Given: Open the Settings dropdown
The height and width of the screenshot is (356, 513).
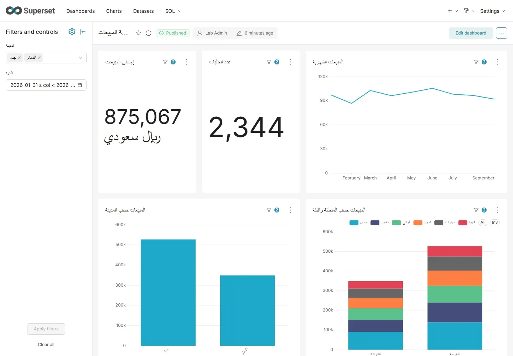Looking at the screenshot, I should coord(493,11).
